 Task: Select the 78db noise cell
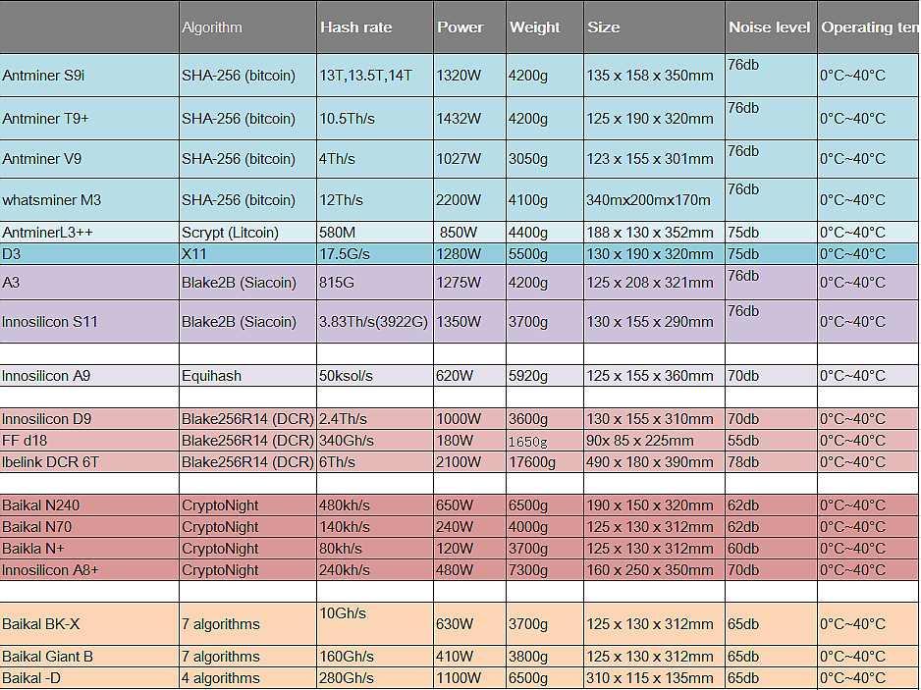pyautogui.click(x=771, y=462)
